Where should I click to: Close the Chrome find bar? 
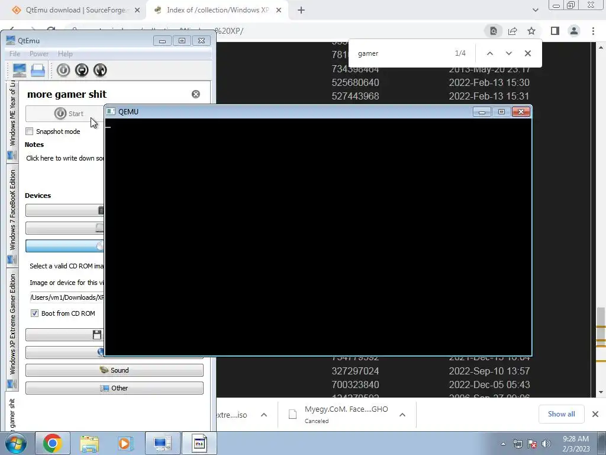pos(528,53)
